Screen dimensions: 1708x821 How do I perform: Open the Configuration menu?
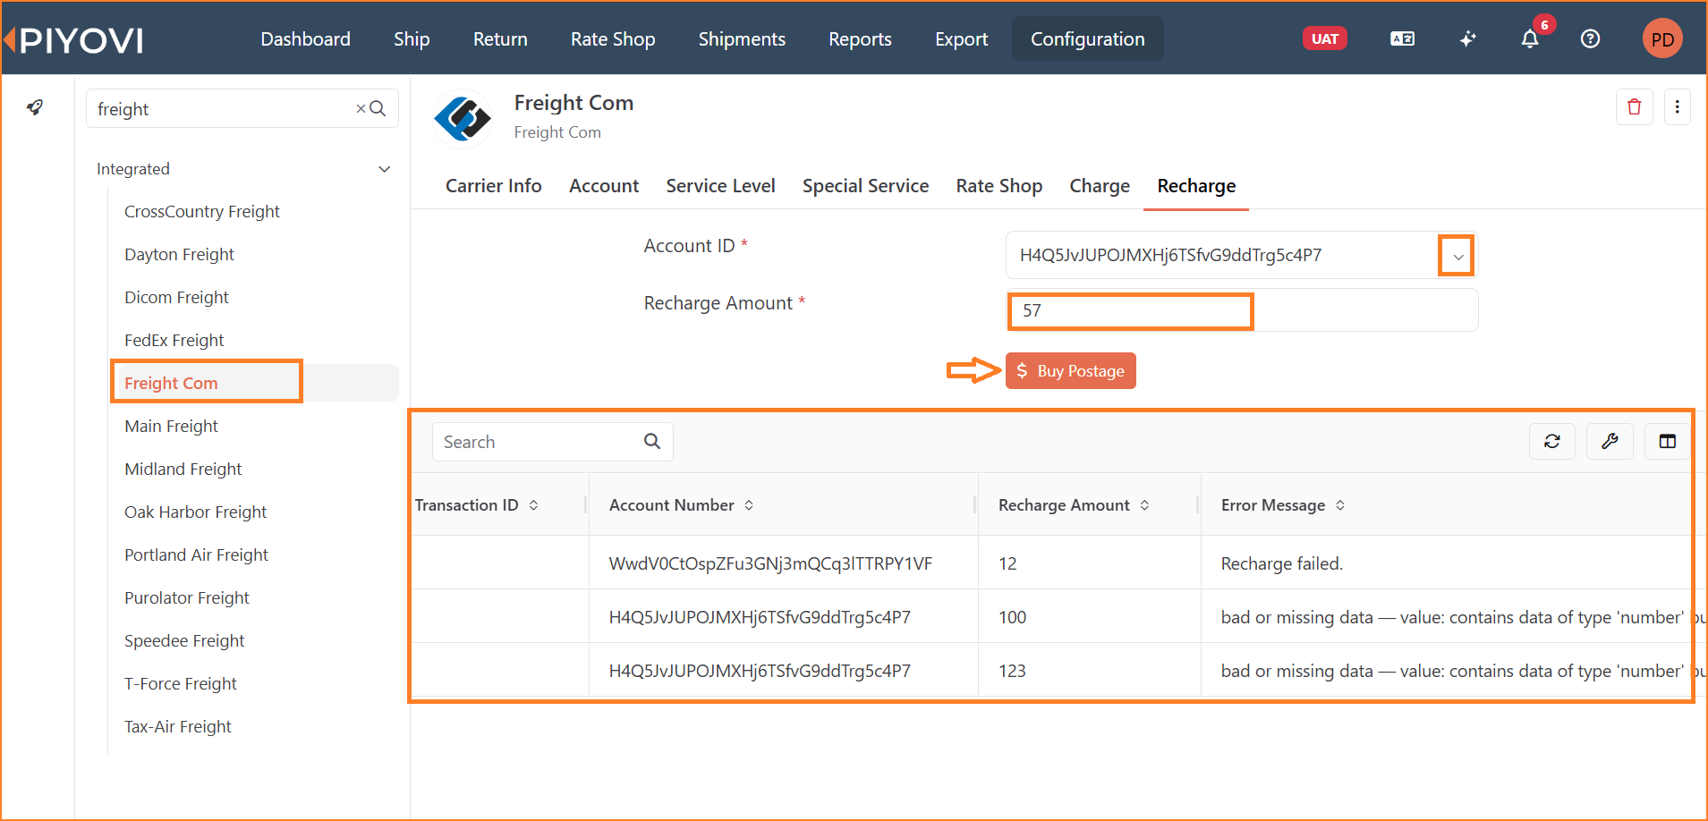[1088, 39]
